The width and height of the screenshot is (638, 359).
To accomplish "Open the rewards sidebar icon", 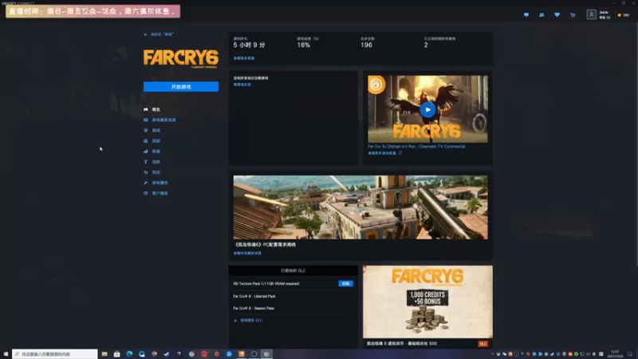I will pos(146,141).
